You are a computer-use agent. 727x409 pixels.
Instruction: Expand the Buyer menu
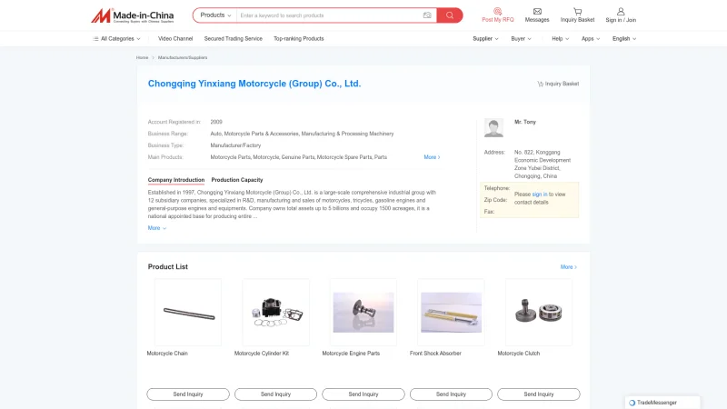coord(521,39)
